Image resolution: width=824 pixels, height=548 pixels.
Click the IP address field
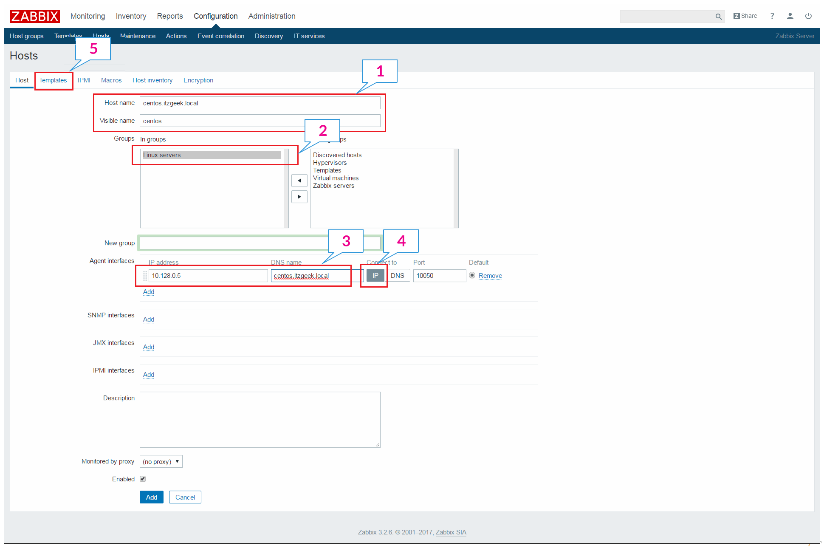(x=208, y=276)
